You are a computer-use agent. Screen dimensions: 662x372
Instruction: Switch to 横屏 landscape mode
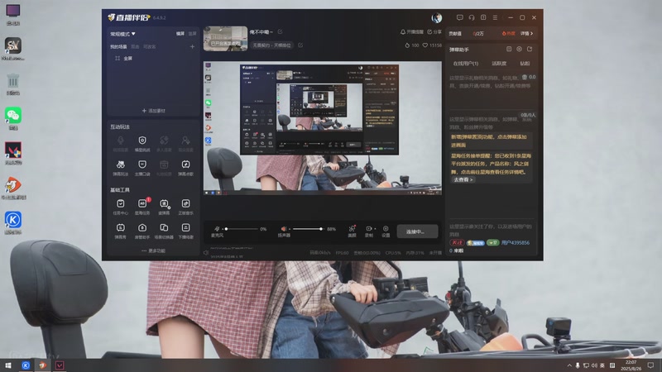tap(180, 34)
